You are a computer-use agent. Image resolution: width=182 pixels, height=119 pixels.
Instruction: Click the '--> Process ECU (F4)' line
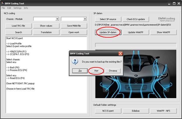point(16,70)
